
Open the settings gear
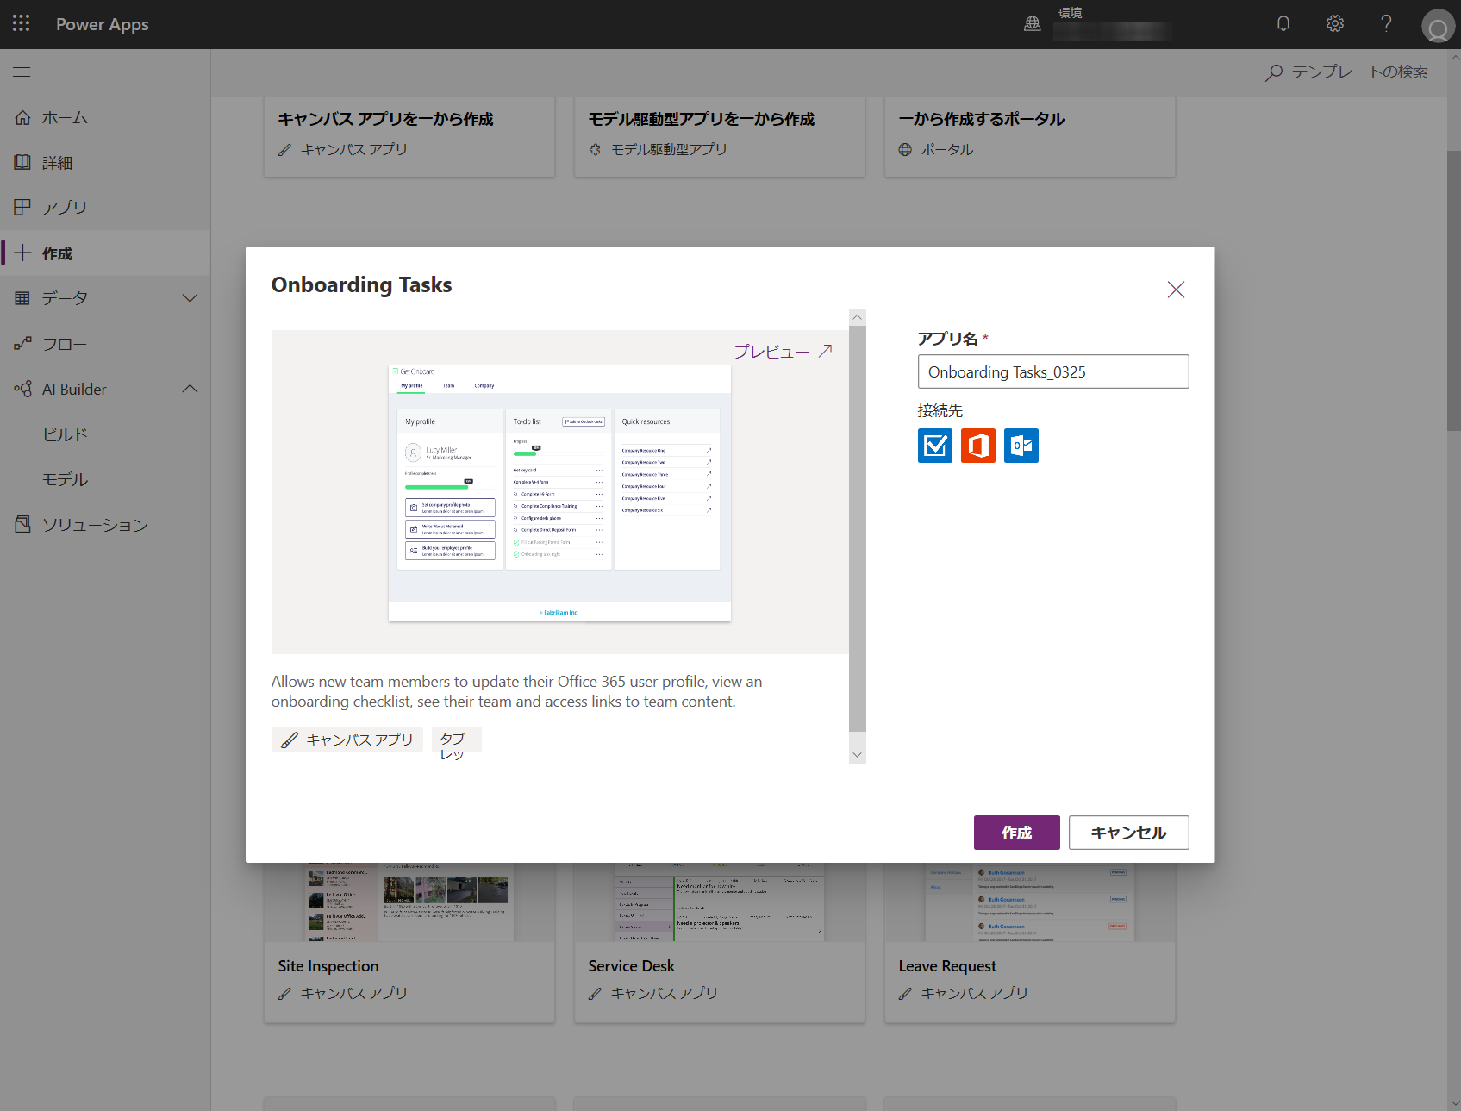[1335, 23]
